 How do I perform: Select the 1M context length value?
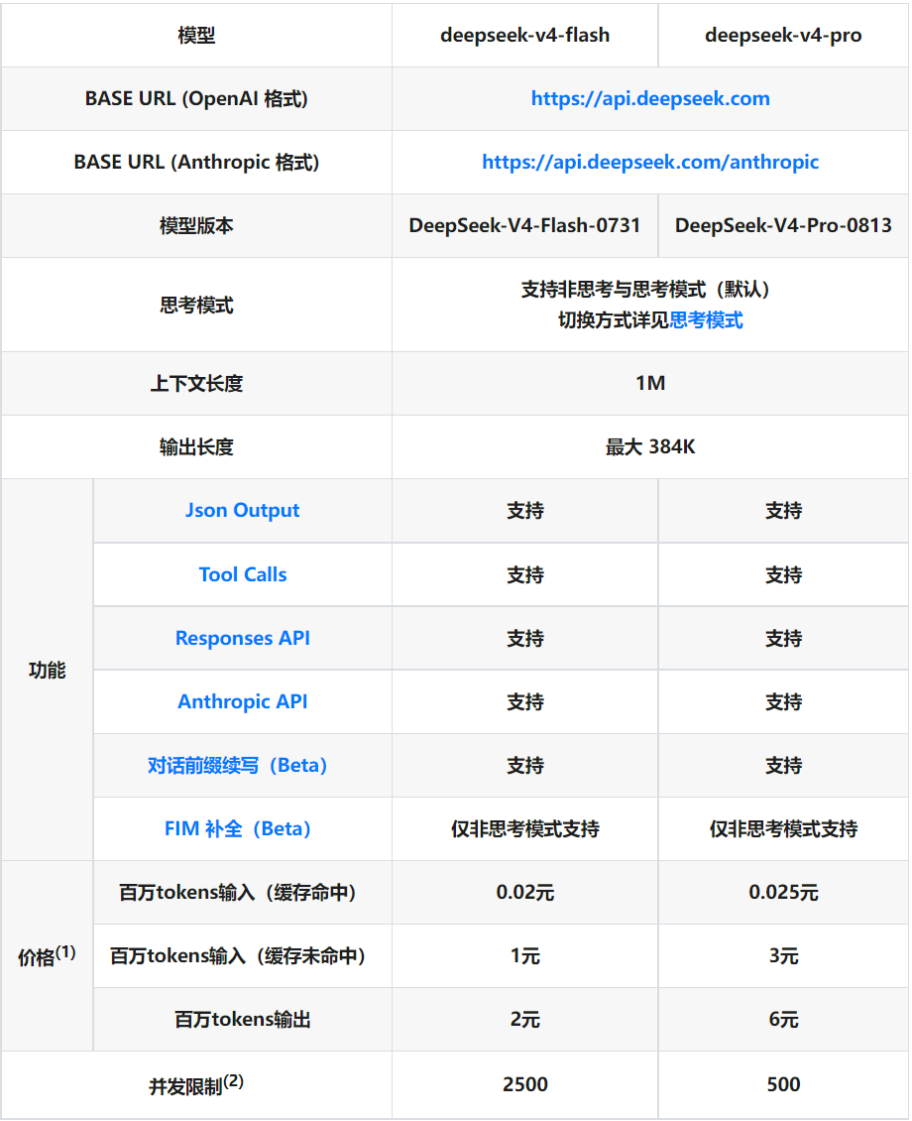point(650,384)
